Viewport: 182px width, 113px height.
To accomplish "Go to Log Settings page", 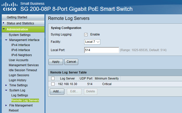I will (x=20, y=95).
